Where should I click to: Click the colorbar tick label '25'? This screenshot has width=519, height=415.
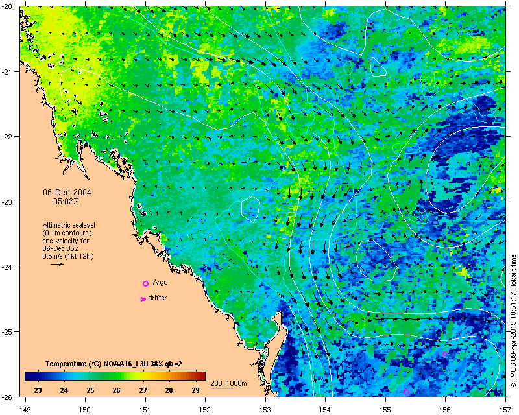(x=90, y=390)
